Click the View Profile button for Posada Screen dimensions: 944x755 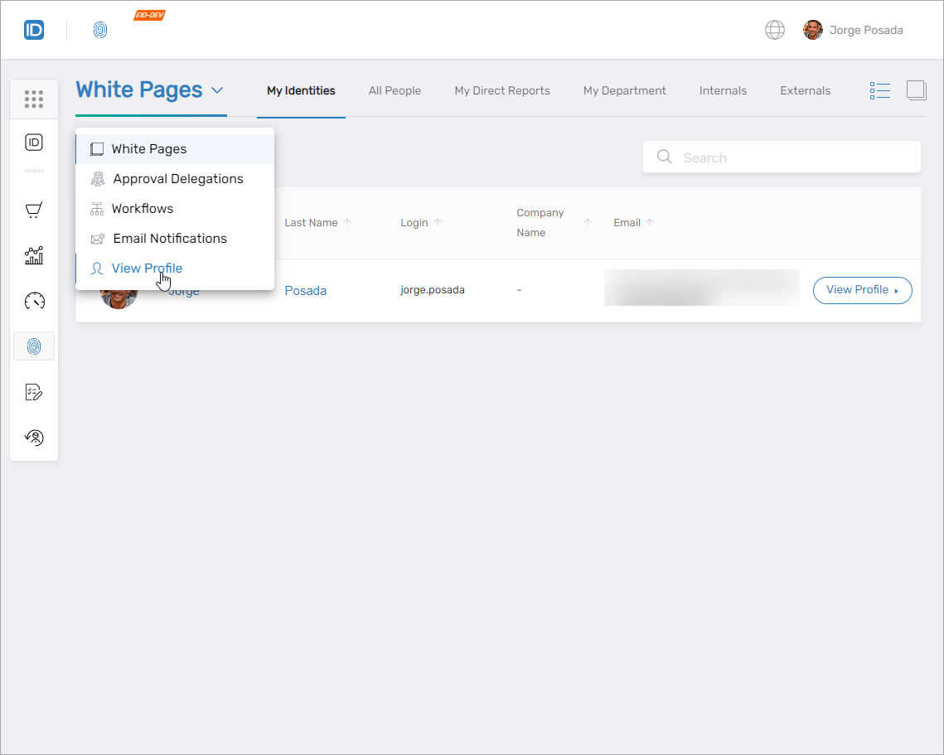click(862, 290)
